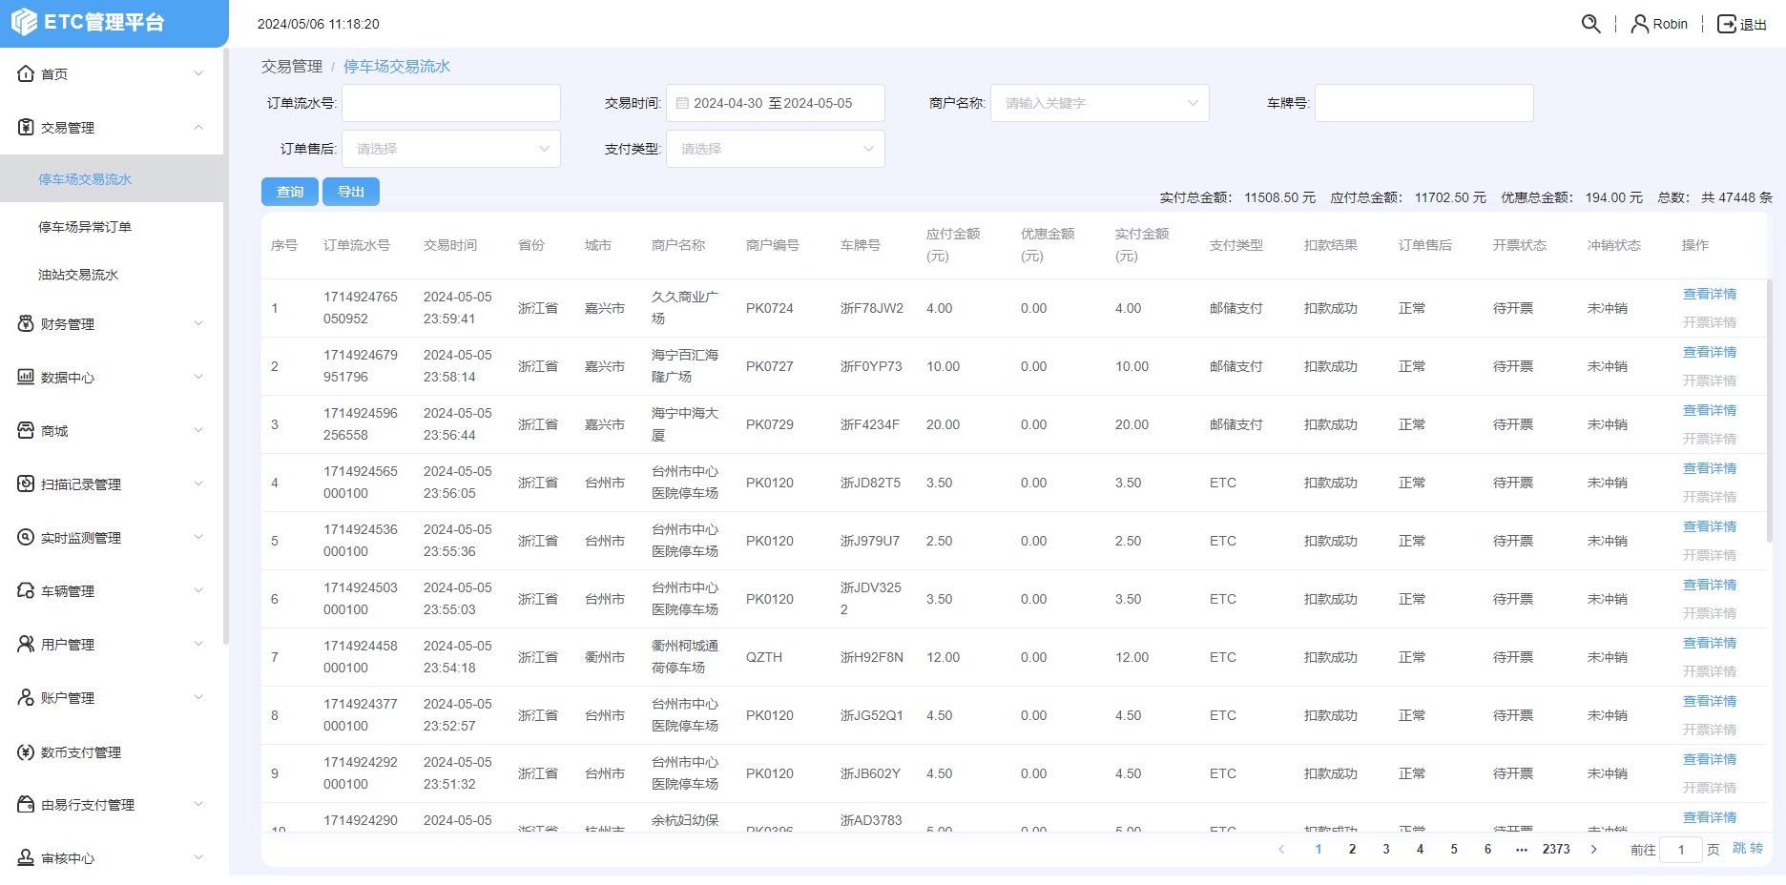Click the 审核中心 stamp icon
Image resolution: width=1786 pixels, height=885 pixels.
[26, 857]
